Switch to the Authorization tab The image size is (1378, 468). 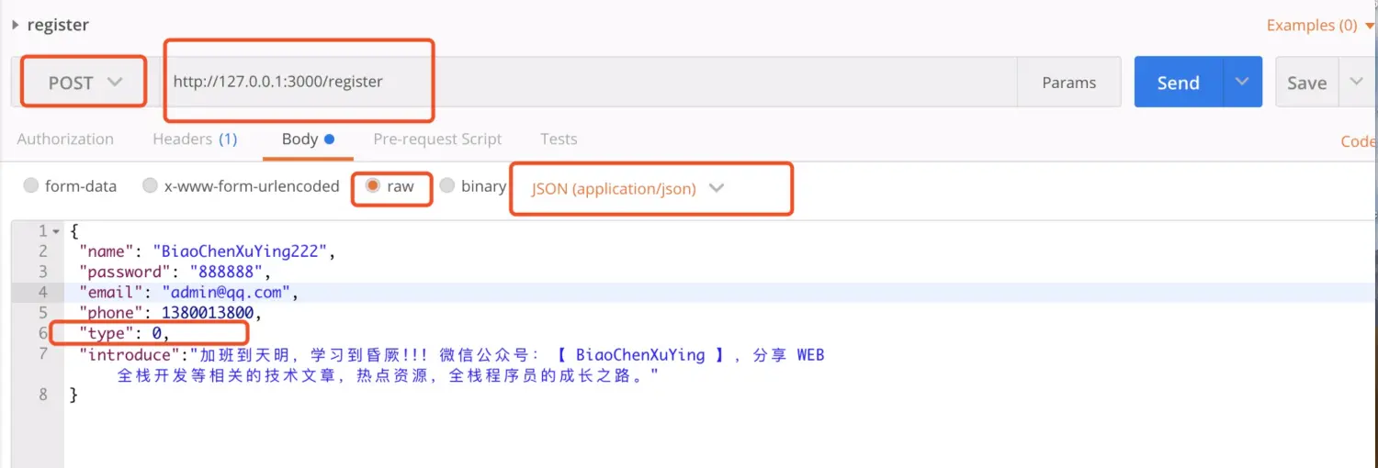coord(65,139)
